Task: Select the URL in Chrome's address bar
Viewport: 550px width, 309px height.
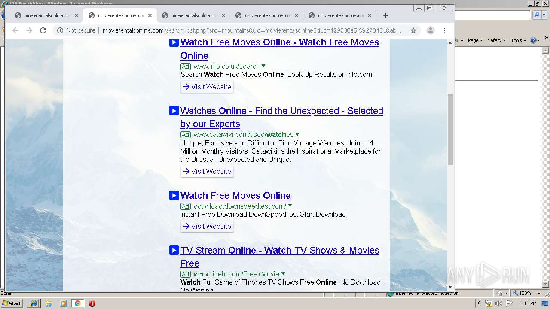Action: tap(252, 30)
